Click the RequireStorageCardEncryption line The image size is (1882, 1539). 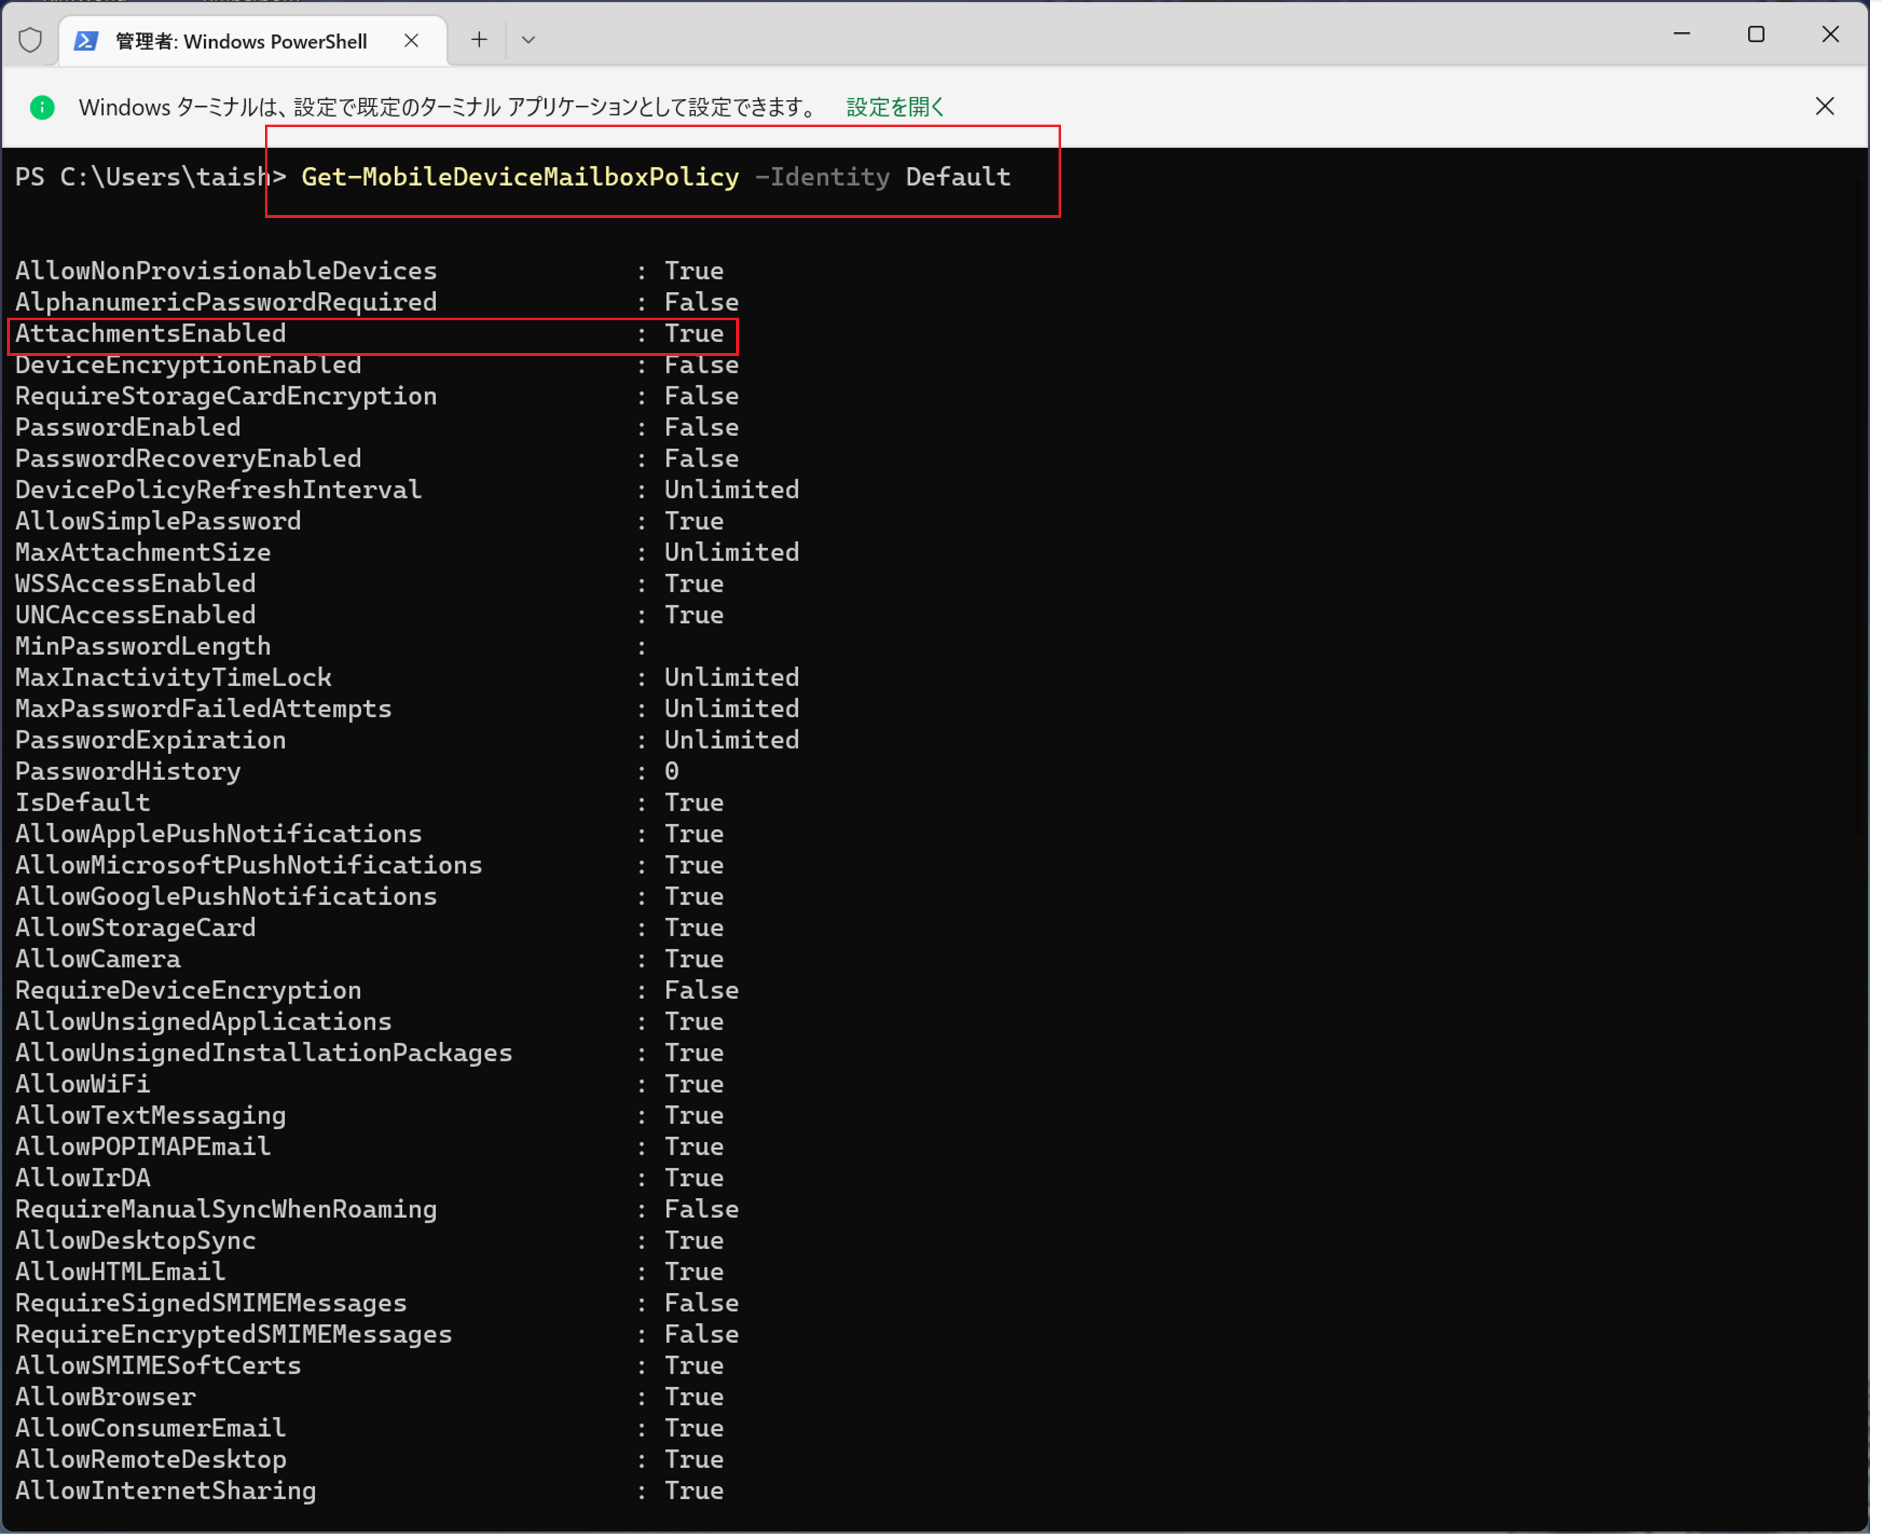377,396
